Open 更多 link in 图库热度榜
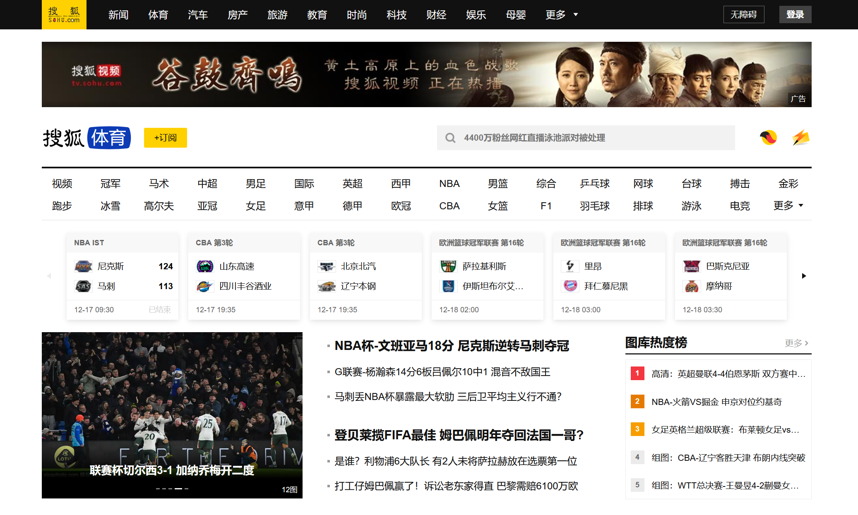Screen dimensions: 858x515 pos(796,343)
